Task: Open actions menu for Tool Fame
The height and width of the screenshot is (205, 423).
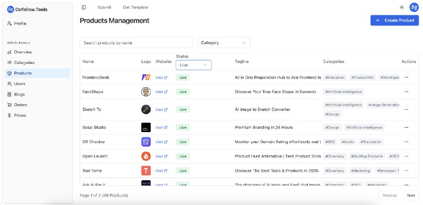Action: tap(406, 171)
